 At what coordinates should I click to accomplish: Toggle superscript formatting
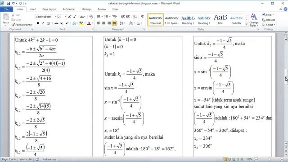(67, 23)
